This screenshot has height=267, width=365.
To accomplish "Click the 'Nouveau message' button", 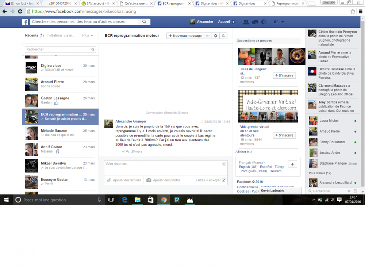I will 185,36.
